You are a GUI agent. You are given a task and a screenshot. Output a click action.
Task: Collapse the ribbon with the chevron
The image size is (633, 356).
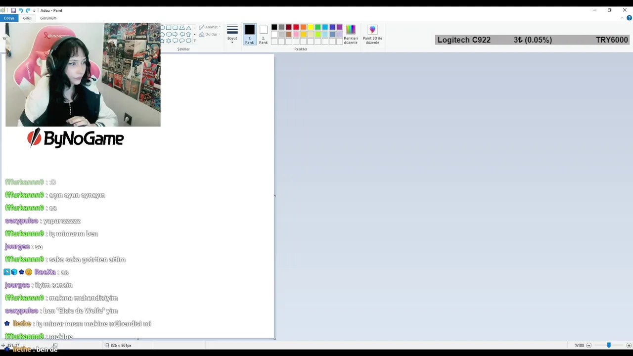(x=622, y=18)
